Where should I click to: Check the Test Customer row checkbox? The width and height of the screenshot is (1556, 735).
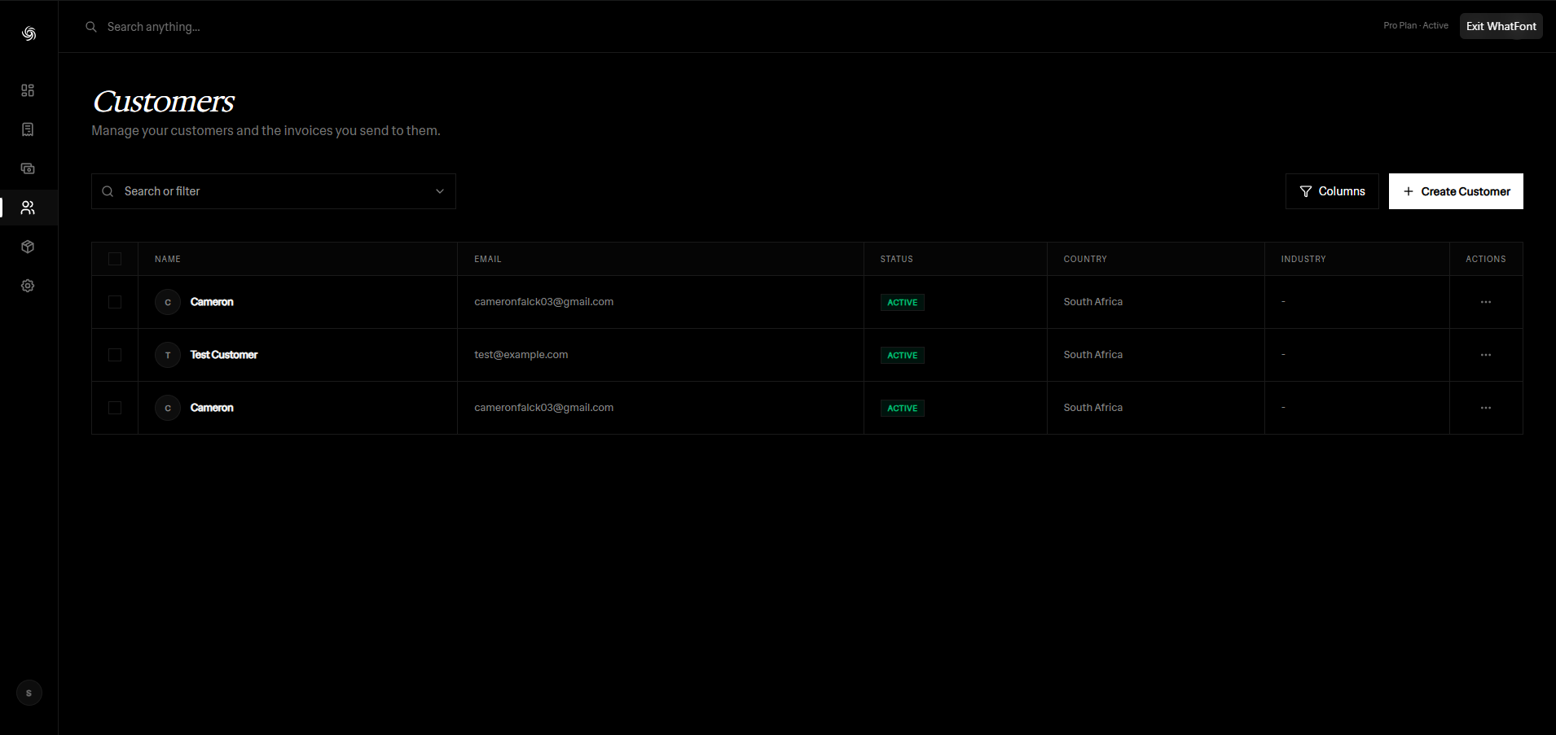pos(115,355)
